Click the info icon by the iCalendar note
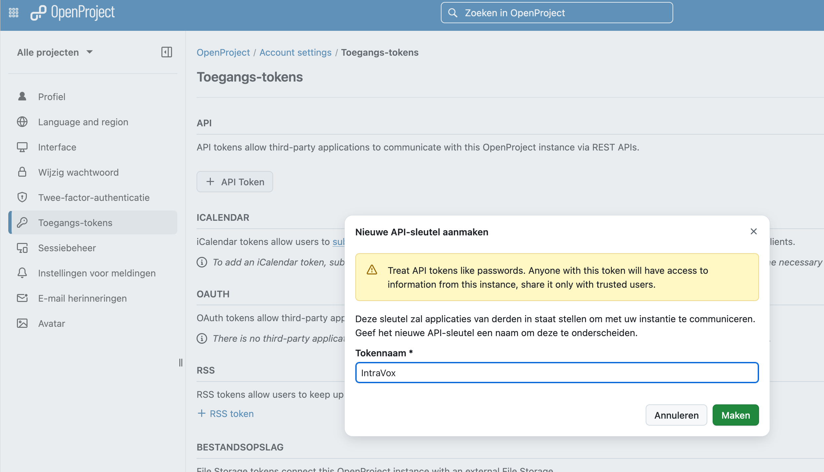 tap(202, 262)
